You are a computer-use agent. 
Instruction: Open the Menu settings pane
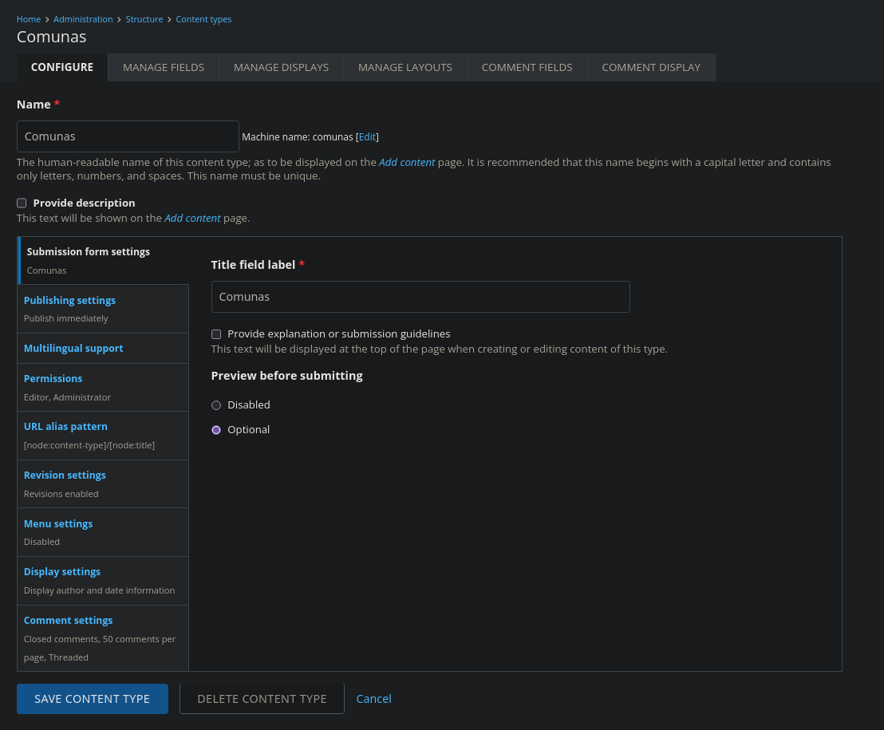click(58, 524)
